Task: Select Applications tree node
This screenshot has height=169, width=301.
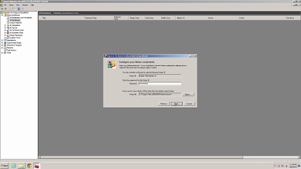Action: [11, 40]
